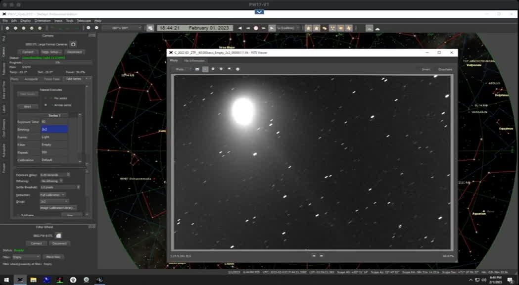Click the Series 1 table vertical scrollbar
Viewport: 519px width, 285px height.
80,138
